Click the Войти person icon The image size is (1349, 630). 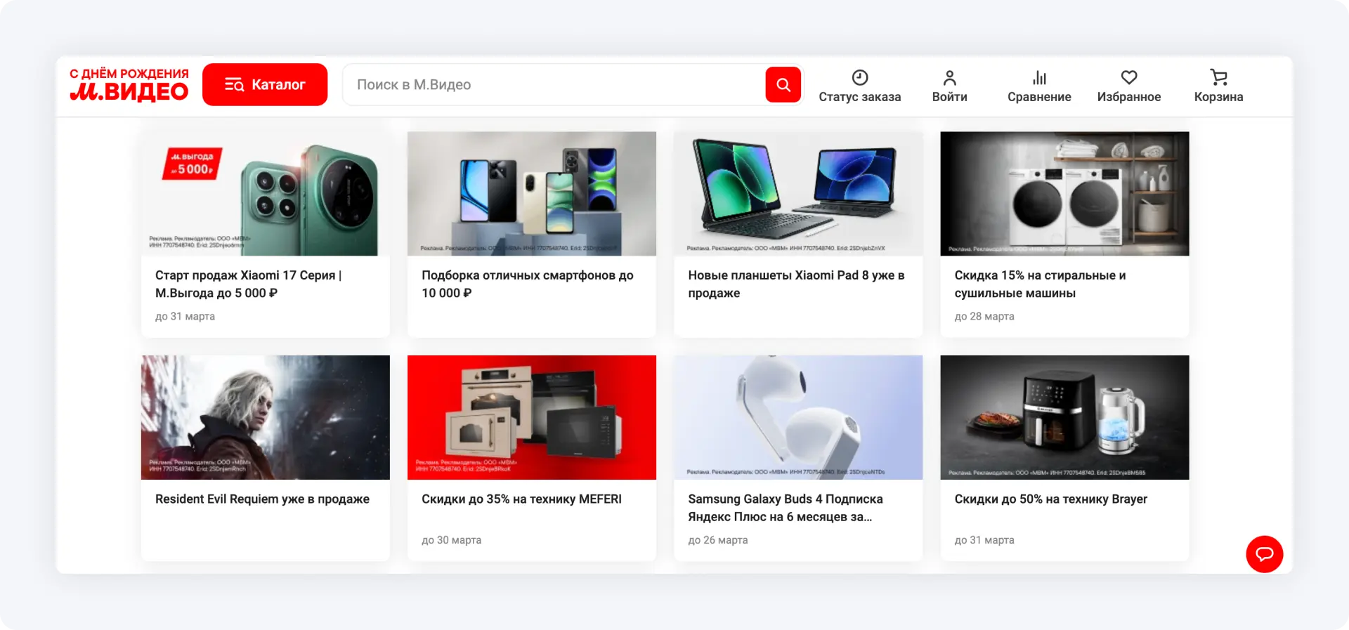[949, 77]
